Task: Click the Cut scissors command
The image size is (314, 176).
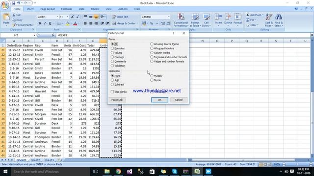Action: pos(16,15)
